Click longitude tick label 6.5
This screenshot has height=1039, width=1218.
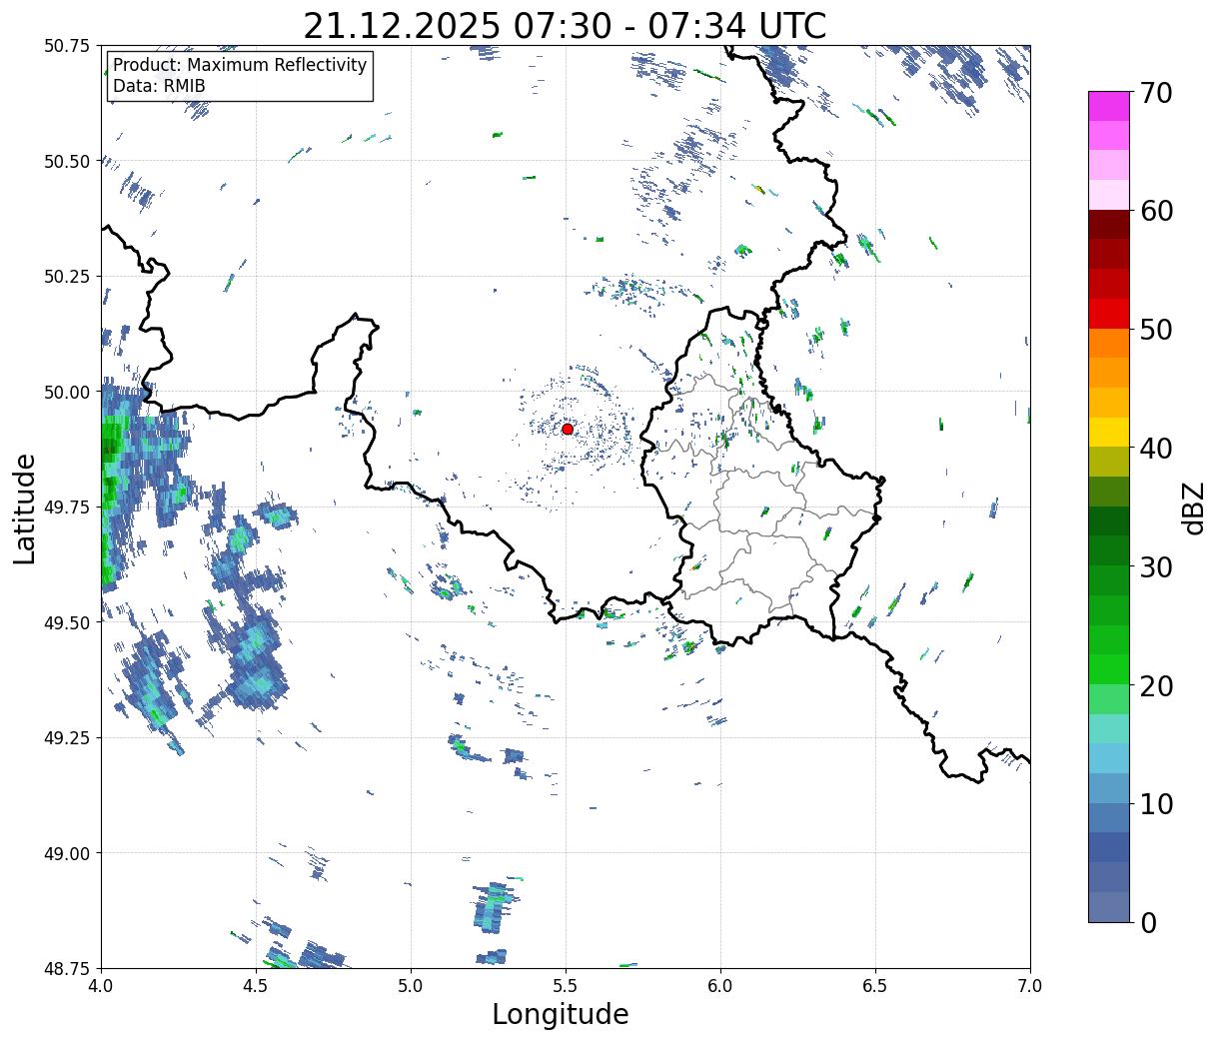[875, 986]
